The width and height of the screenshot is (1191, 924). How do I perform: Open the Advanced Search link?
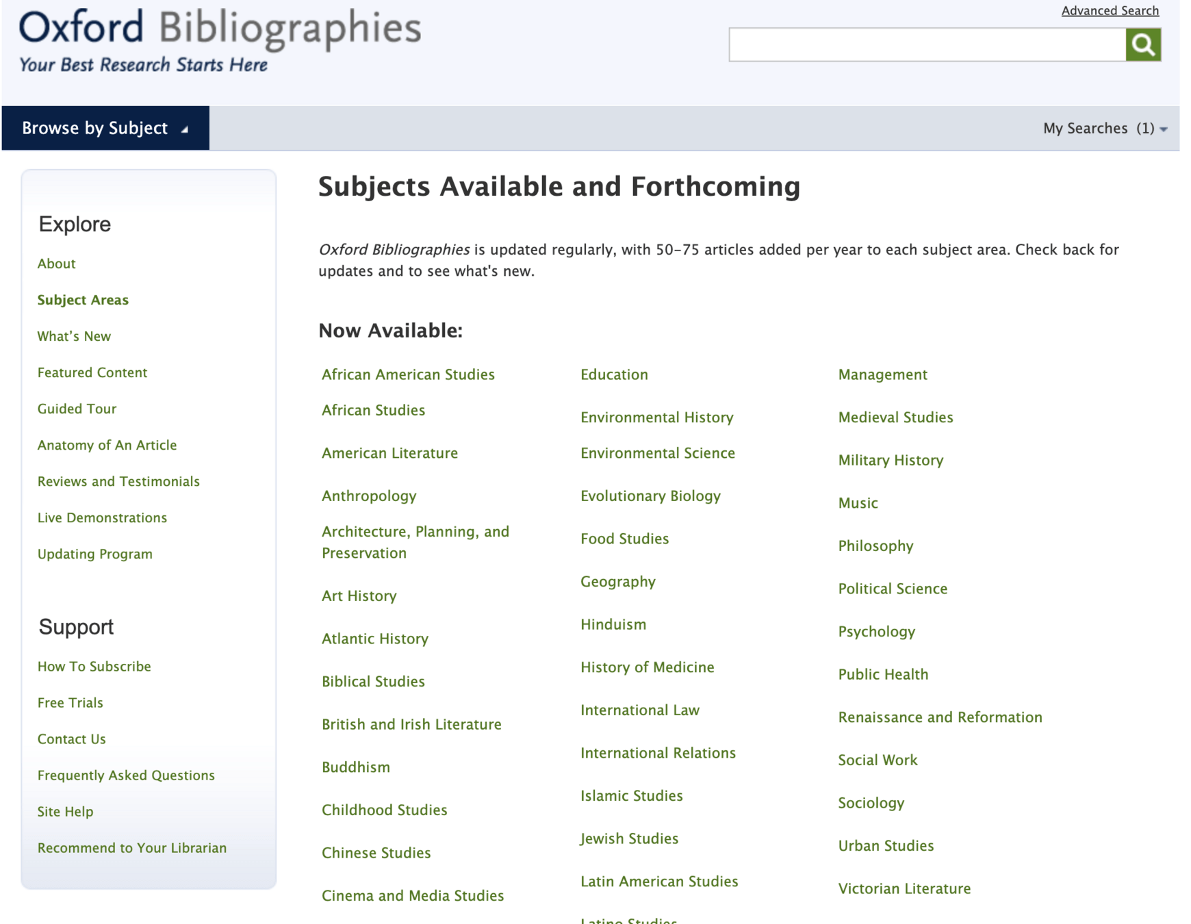coord(1110,10)
